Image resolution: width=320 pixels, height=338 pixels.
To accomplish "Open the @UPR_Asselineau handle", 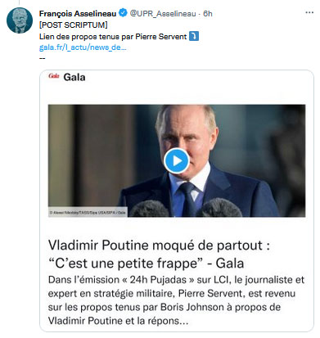I will [163, 13].
